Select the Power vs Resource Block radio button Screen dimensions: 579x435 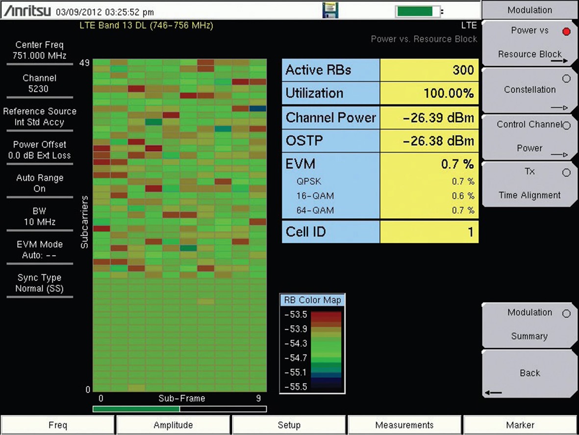click(x=567, y=32)
